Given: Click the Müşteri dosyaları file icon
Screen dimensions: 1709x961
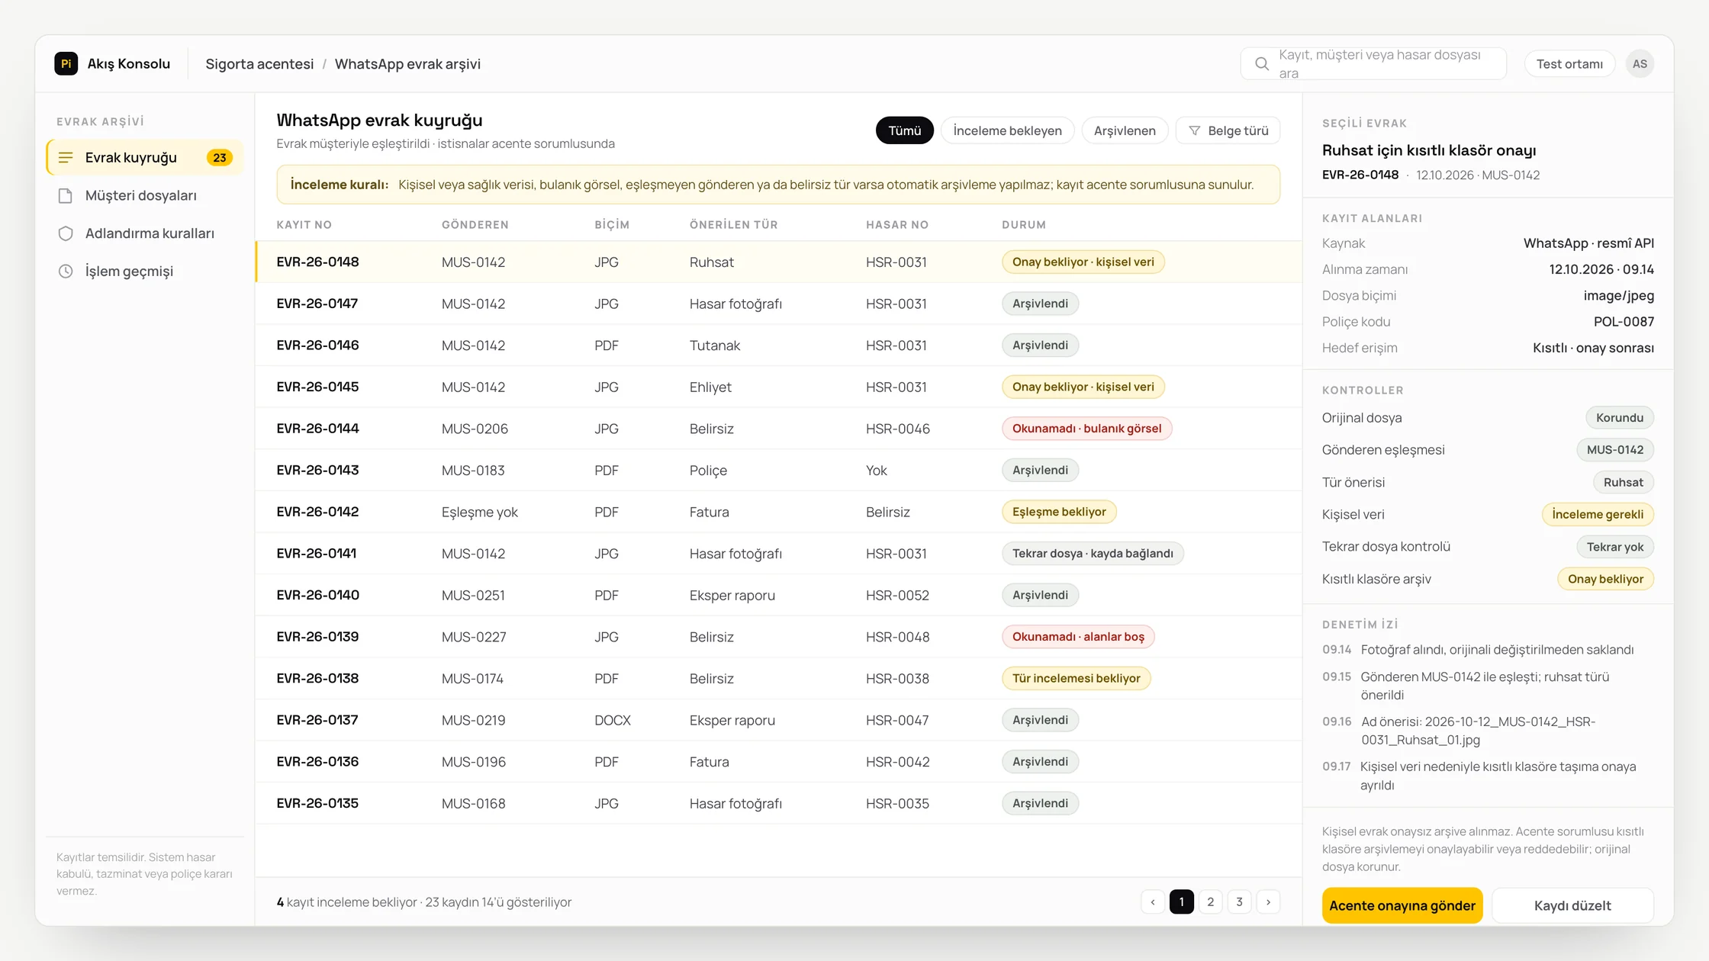Looking at the screenshot, I should 66,196.
